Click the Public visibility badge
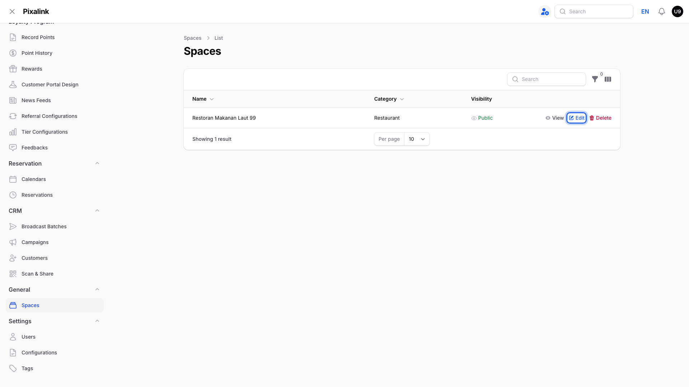This screenshot has width=689, height=387. pos(482,118)
